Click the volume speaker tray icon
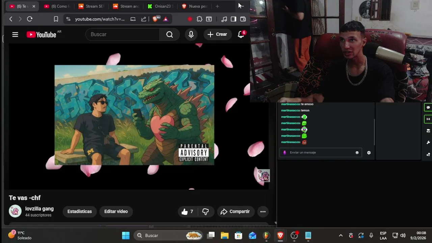 click(x=403, y=235)
